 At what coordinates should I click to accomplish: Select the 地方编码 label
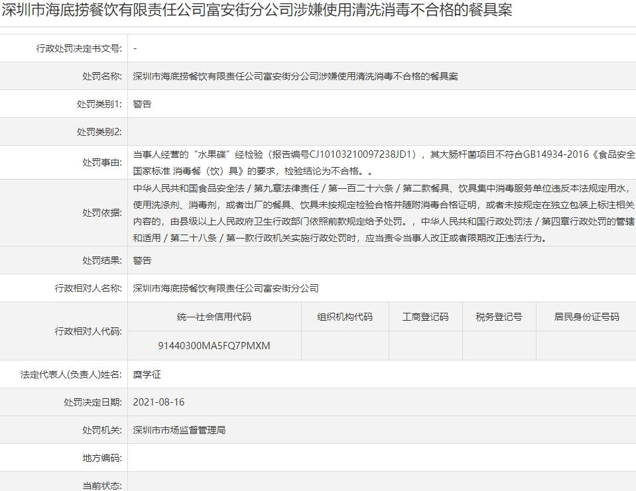pyautogui.click(x=102, y=458)
